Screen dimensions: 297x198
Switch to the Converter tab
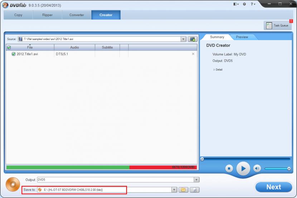(77, 15)
